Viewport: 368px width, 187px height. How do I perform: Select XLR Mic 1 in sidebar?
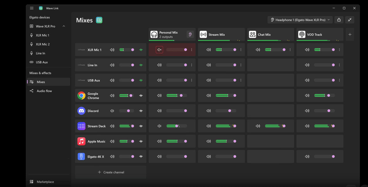(x=48, y=35)
